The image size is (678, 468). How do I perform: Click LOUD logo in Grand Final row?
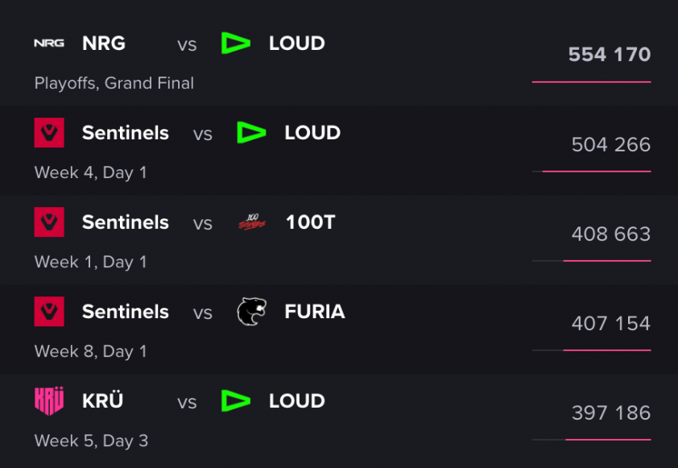tap(236, 43)
